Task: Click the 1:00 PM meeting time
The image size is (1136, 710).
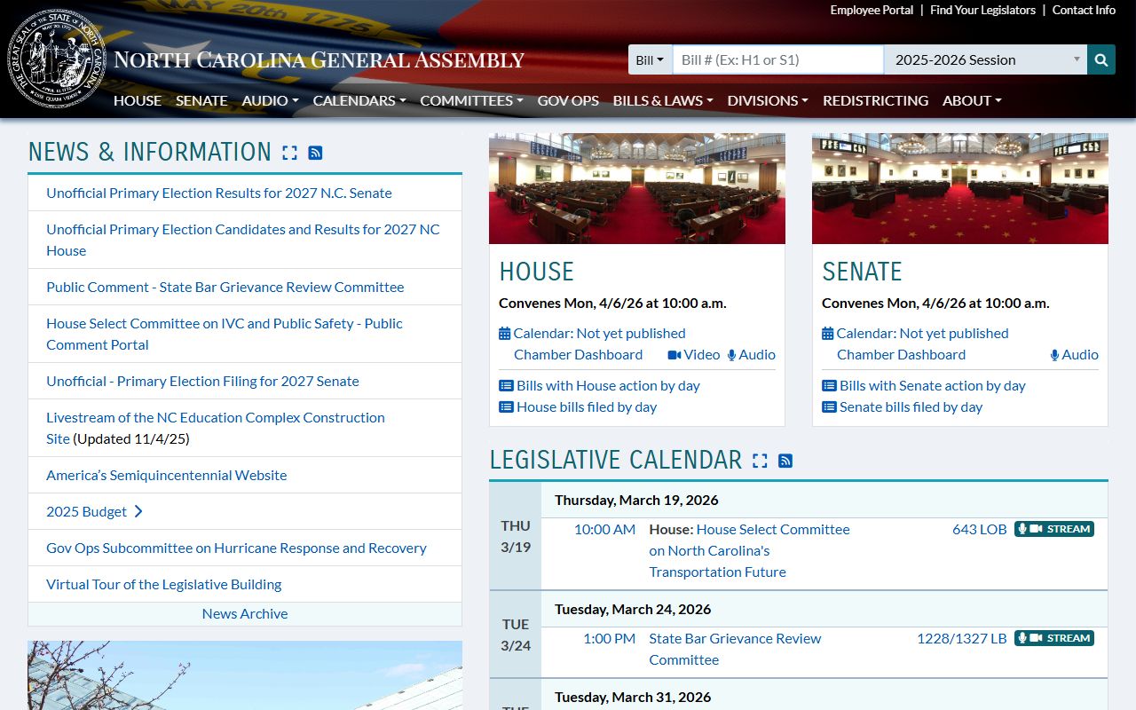Action: 609,638
